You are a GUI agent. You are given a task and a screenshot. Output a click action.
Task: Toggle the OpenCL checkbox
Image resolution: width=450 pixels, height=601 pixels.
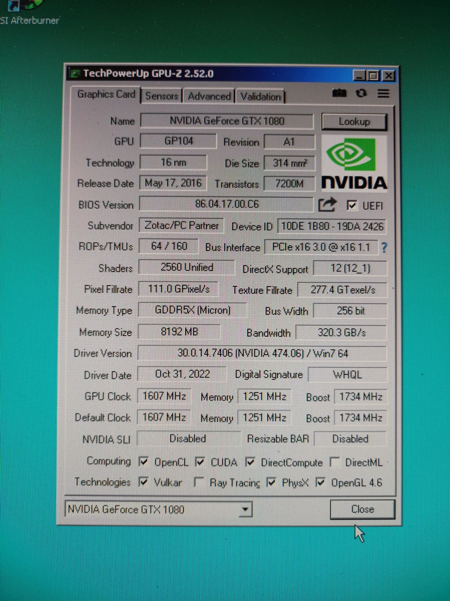point(143,461)
